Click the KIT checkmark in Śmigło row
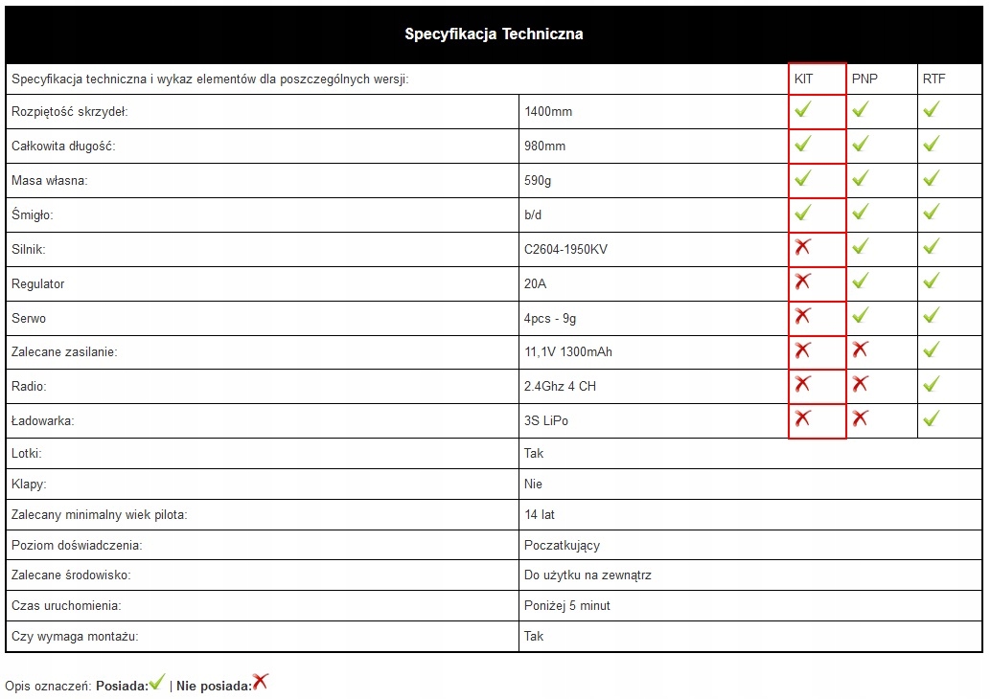This screenshot has height=699, width=991. [803, 213]
